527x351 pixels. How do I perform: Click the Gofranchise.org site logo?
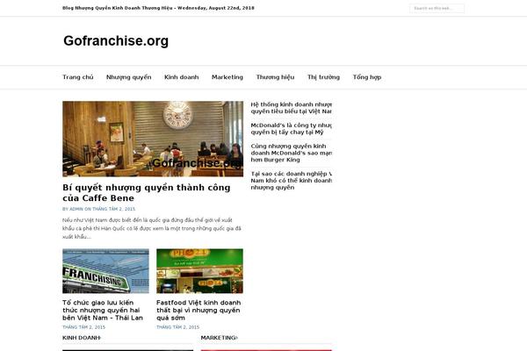[x=116, y=41]
